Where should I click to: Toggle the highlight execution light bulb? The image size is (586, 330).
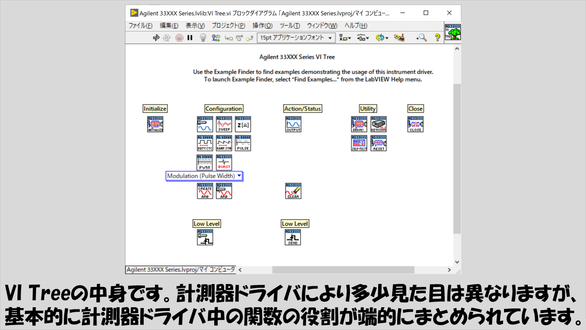(203, 38)
